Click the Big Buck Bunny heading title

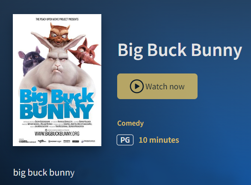coord(180,50)
